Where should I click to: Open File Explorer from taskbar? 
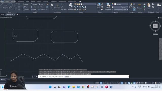pyautogui.click(x=74, y=87)
